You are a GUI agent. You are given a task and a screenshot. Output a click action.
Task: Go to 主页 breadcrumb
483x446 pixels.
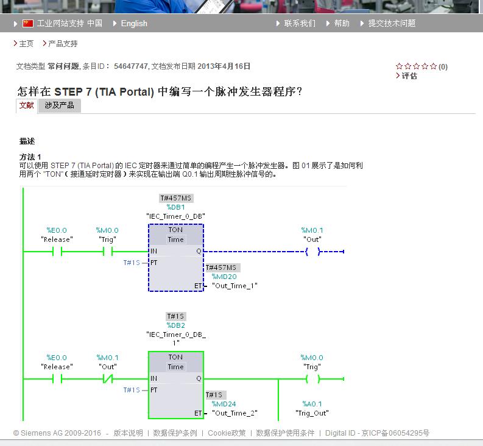pyautogui.click(x=26, y=43)
